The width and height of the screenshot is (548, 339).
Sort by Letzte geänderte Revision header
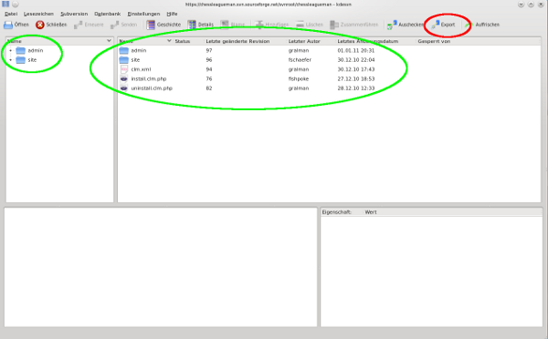click(237, 41)
